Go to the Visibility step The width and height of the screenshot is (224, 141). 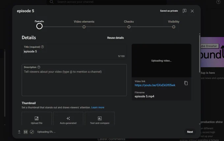[x=174, y=27]
